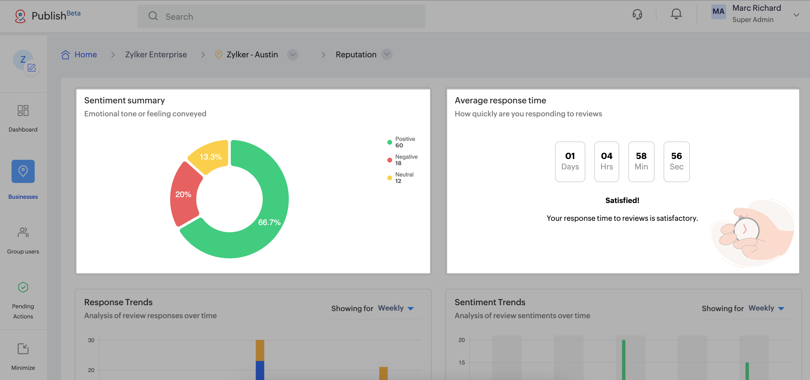Click dropdown arrow beside Response Trends Weekly

pos(411,309)
